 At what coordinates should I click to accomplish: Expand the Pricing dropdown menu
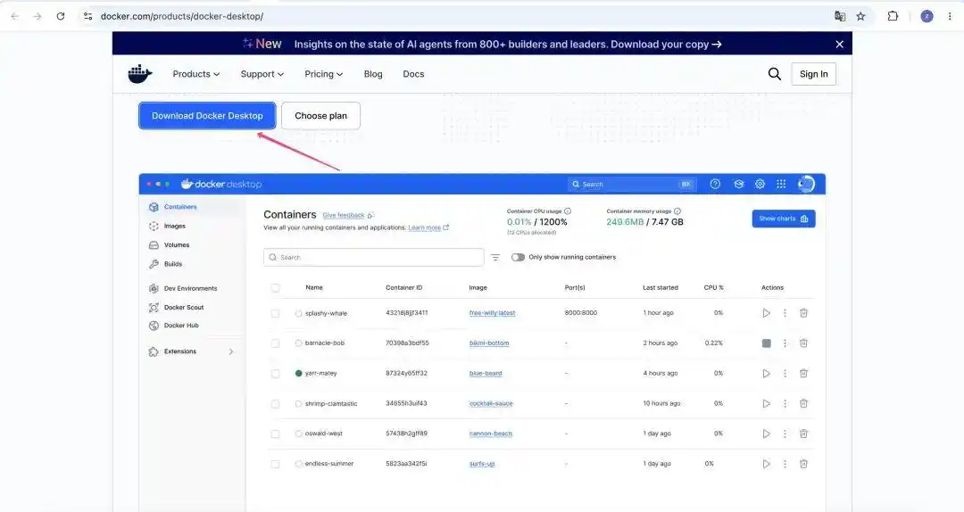click(323, 74)
